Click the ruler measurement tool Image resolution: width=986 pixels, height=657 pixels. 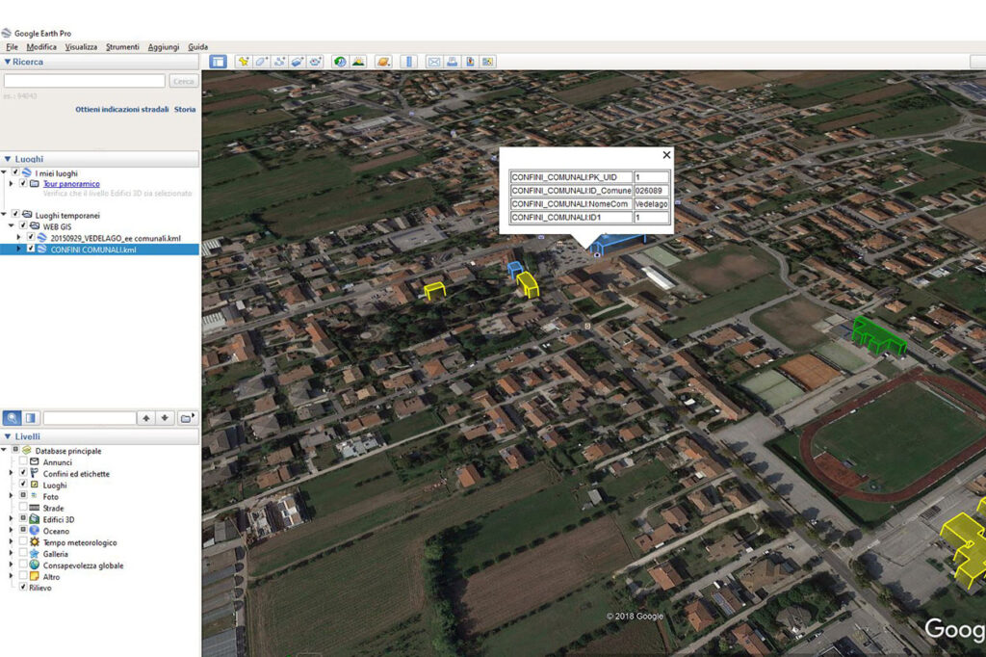[408, 62]
